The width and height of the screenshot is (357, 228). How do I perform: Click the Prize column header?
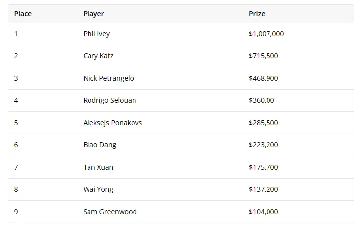[x=257, y=14]
